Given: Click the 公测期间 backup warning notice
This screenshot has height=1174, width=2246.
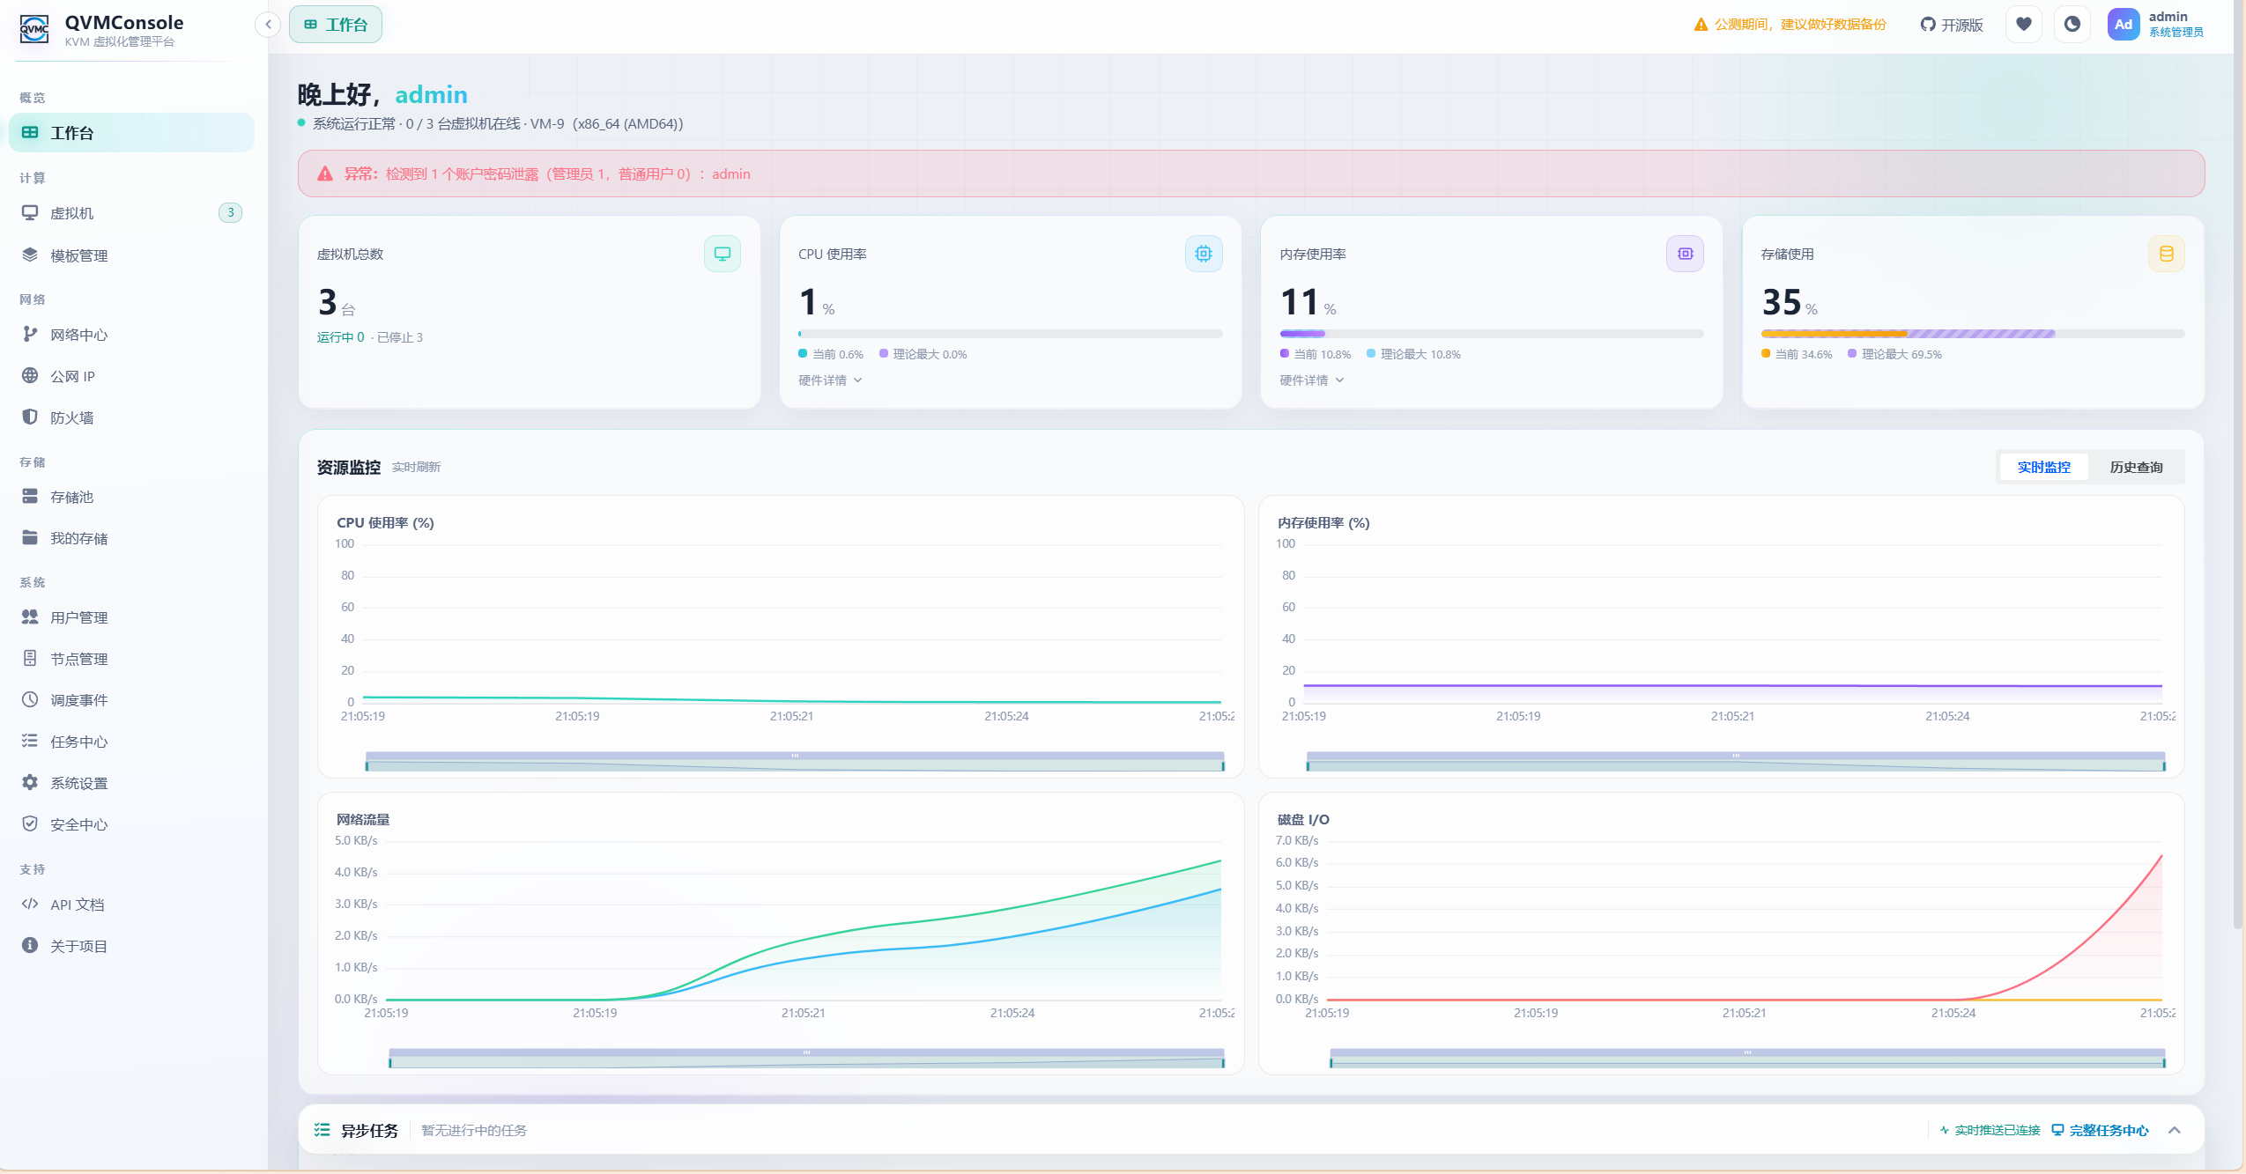Looking at the screenshot, I should 1790,25.
